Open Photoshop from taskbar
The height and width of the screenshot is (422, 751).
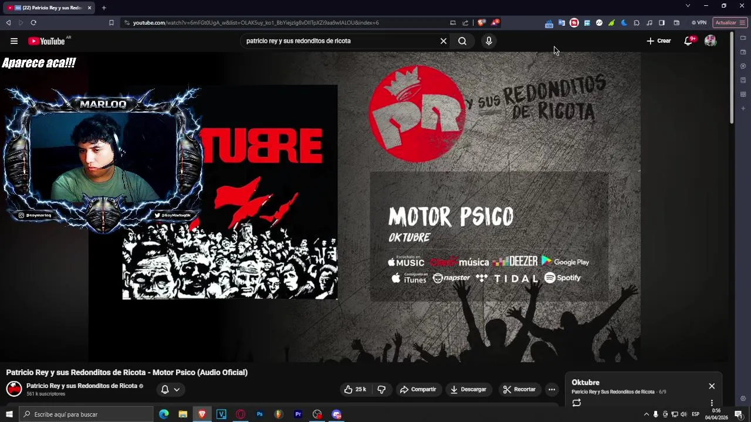click(x=259, y=414)
